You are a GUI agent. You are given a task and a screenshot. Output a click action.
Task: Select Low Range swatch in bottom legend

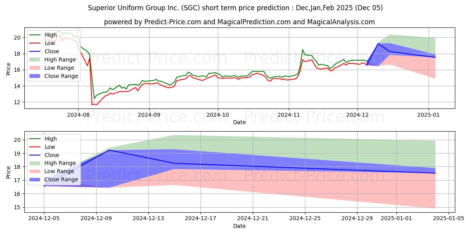[x=35, y=171]
